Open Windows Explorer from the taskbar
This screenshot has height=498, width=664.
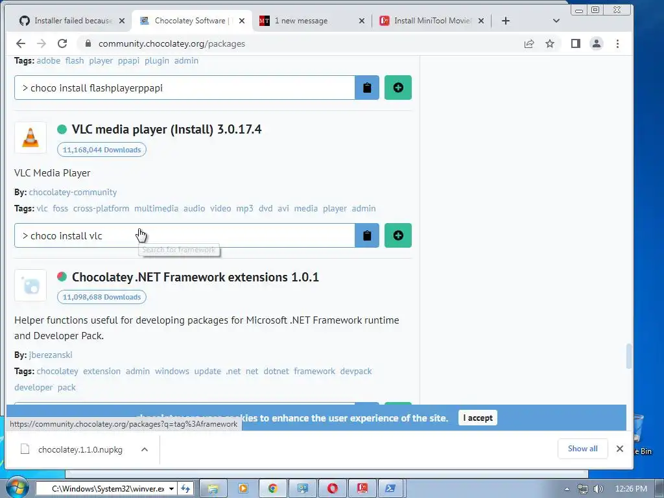(213, 489)
